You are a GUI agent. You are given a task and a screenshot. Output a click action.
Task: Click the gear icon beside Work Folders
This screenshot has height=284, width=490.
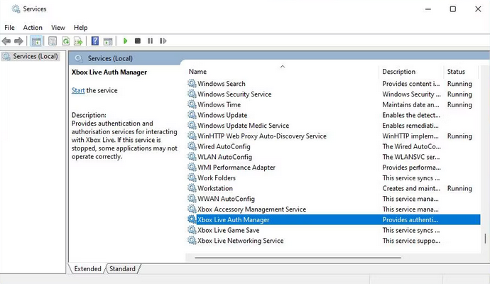192,177
